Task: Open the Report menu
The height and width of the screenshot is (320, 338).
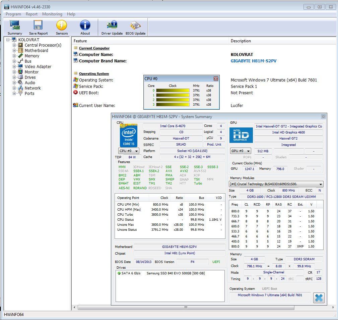Action: click(x=31, y=14)
